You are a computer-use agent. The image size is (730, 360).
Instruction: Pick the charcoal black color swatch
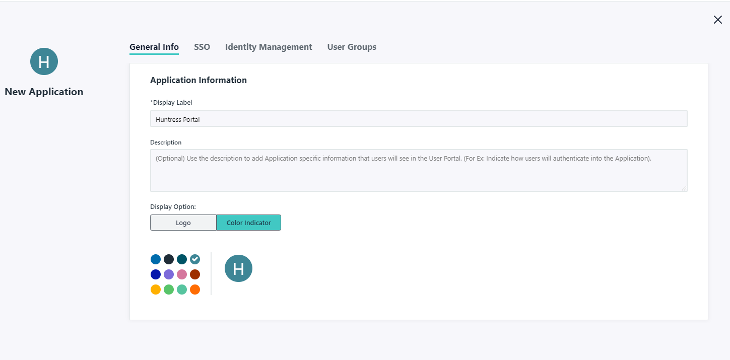pyautogui.click(x=169, y=259)
